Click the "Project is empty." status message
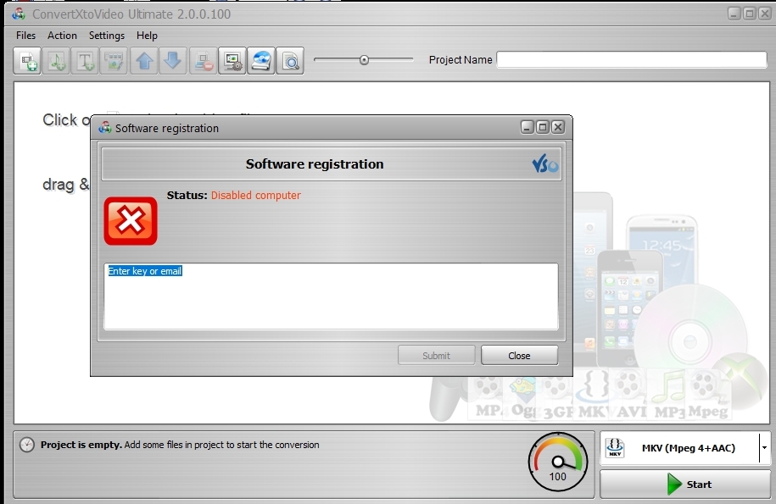Image resolution: width=776 pixels, height=504 pixels. (81, 445)
